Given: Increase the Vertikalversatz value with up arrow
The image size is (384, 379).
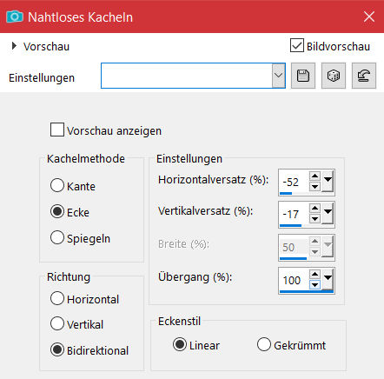Looking at the screenshot, I should (x=314, y=208).
